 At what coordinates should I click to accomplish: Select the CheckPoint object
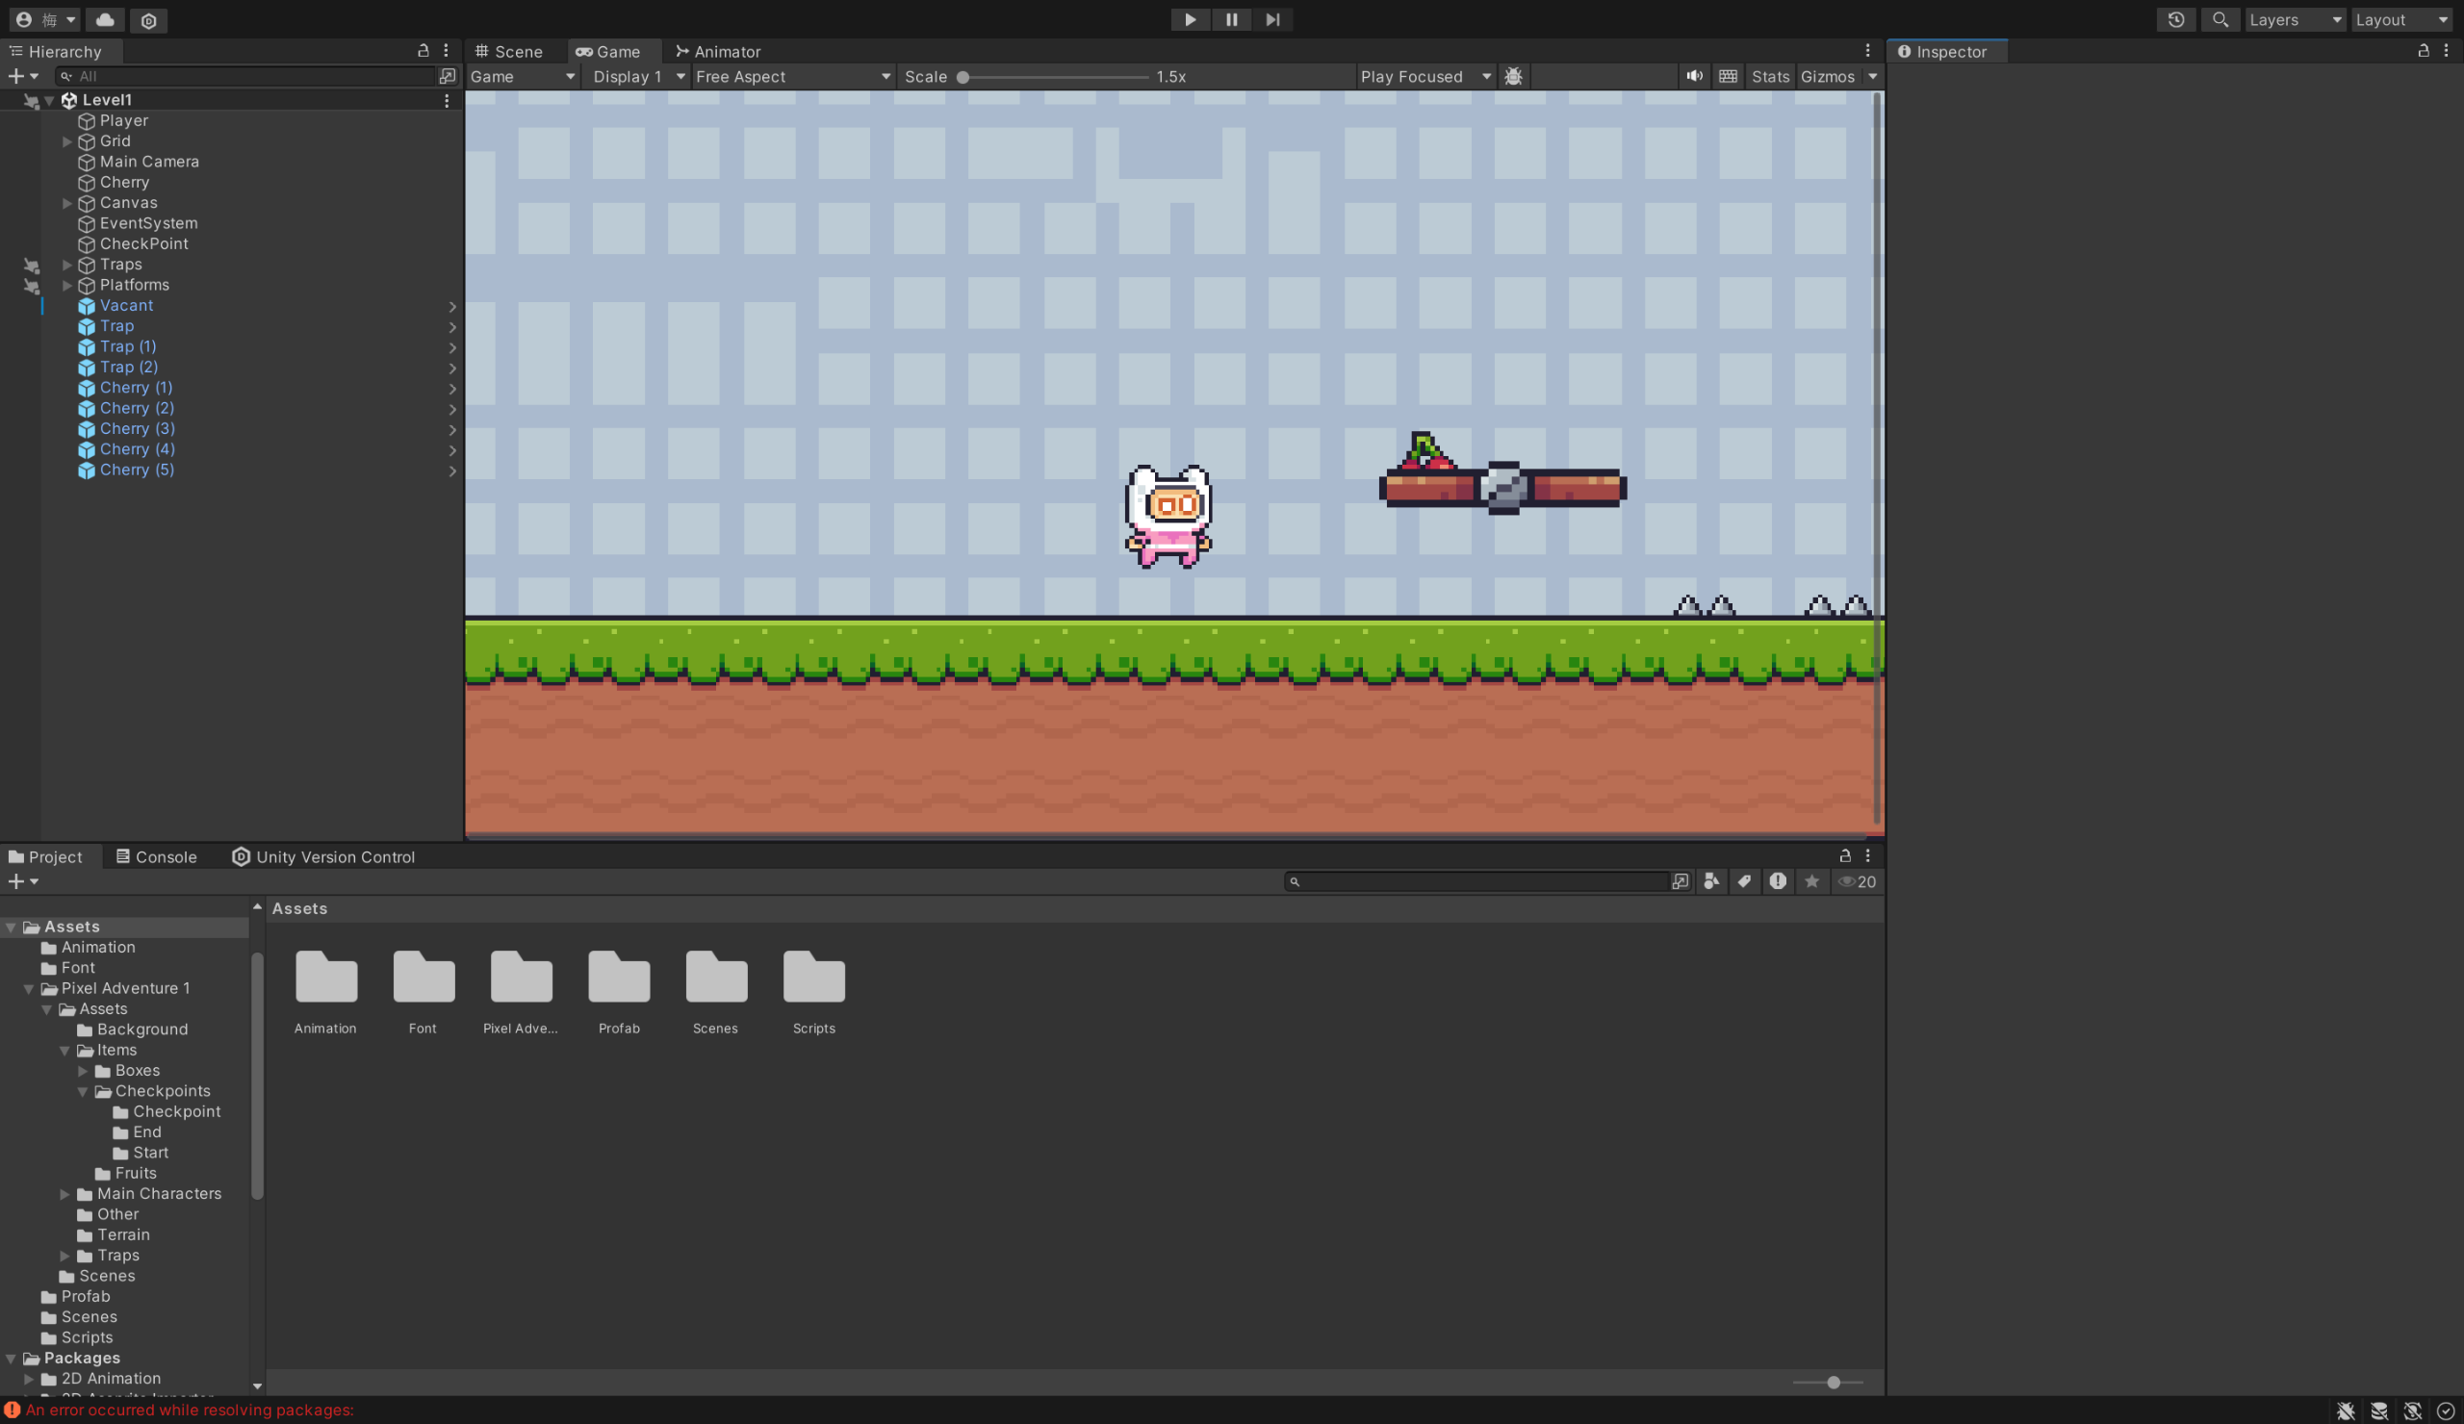click(143, 243)
